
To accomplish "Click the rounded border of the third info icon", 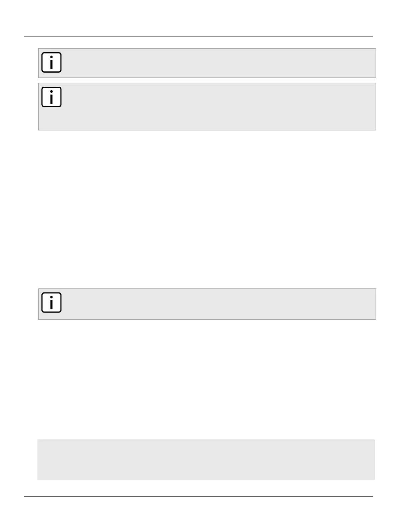I will point(42,302).
